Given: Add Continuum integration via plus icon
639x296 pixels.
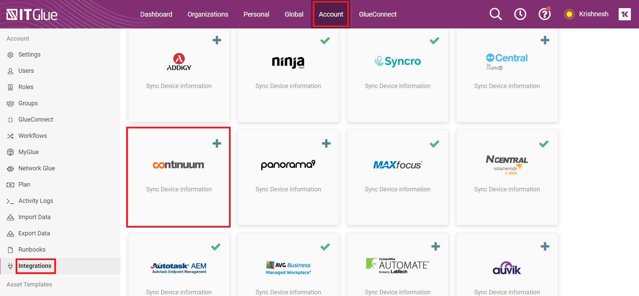Looking at the screenshot, I should [217, 144].
